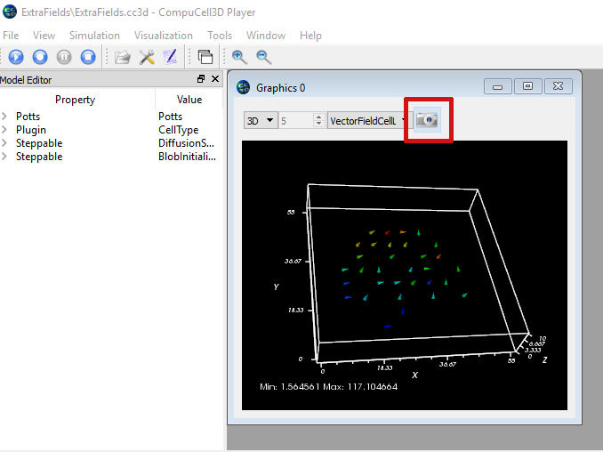The width and height of the screenshot is (603, 452).
Task: Zoom out using the magnifier minus
Action: pyautogui.click(x=264, y=57)
